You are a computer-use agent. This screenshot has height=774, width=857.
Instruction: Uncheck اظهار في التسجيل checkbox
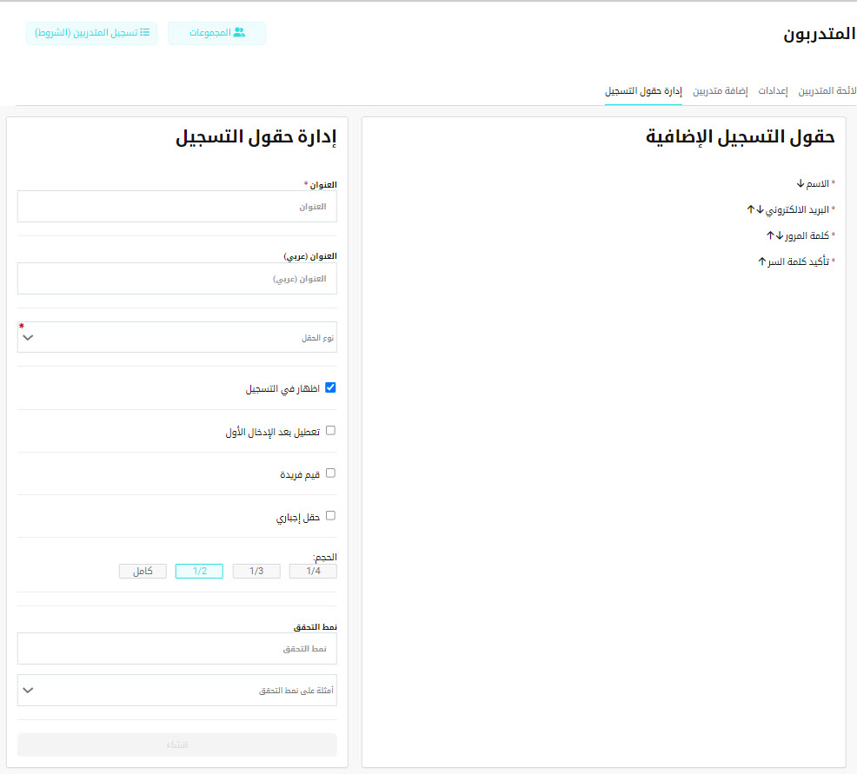pyautogui.click(x=330, y=388)
